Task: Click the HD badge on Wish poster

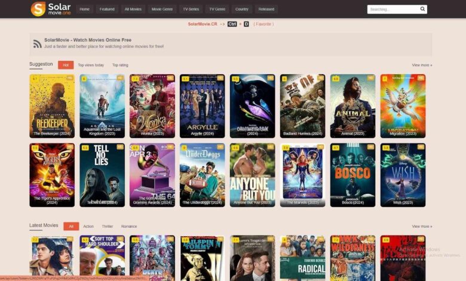Action: click(x=421, y=147)
